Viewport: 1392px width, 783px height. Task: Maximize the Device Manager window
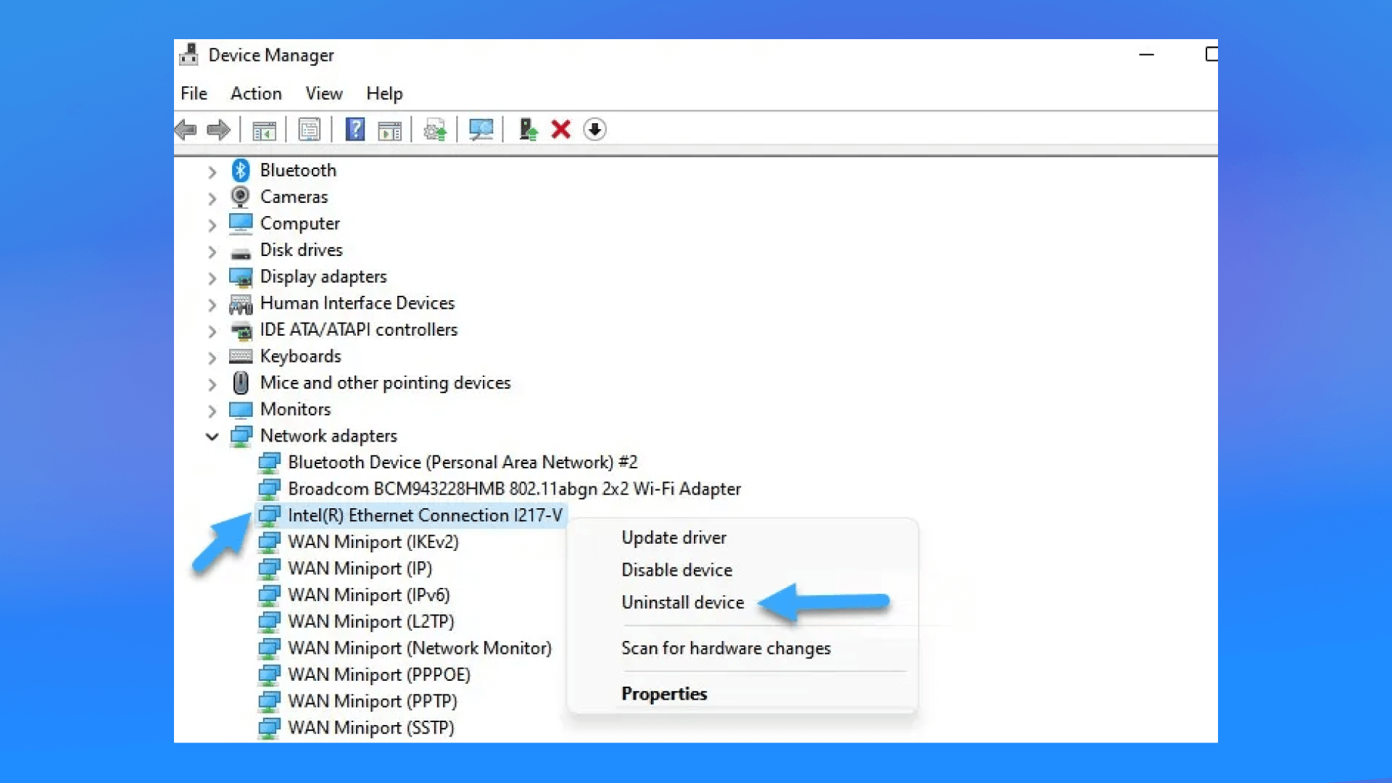[x=1211, y=54]
